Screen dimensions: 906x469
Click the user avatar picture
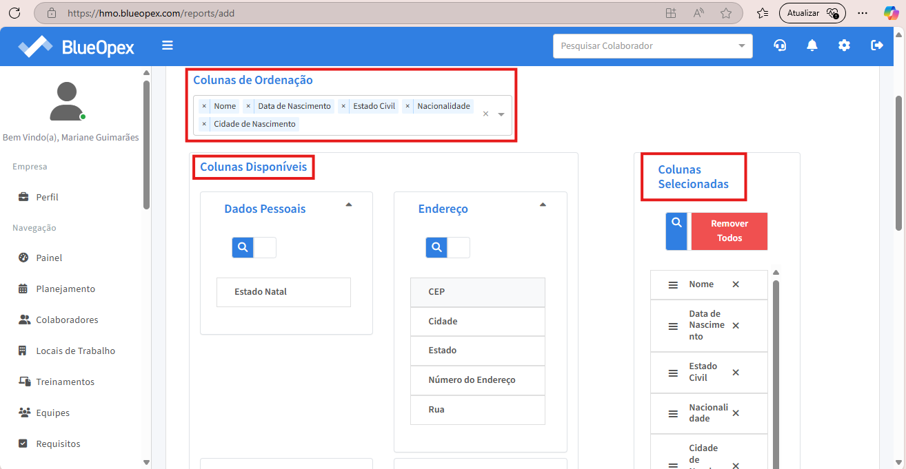(67, 101)
